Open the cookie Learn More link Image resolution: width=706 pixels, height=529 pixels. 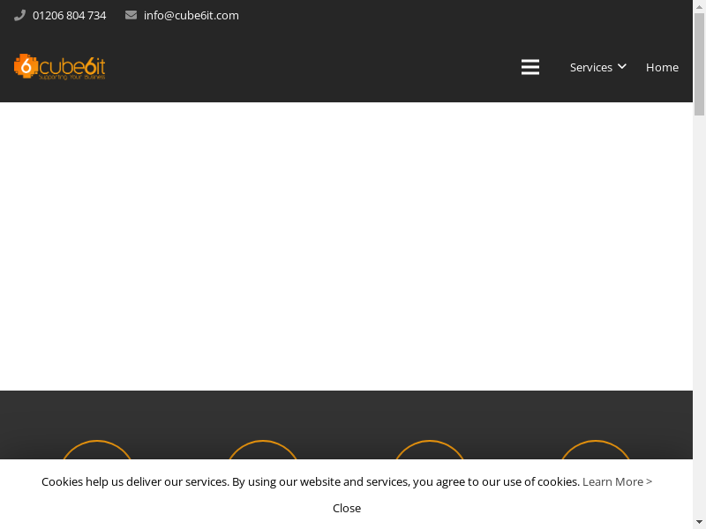(x=617, y=481)
